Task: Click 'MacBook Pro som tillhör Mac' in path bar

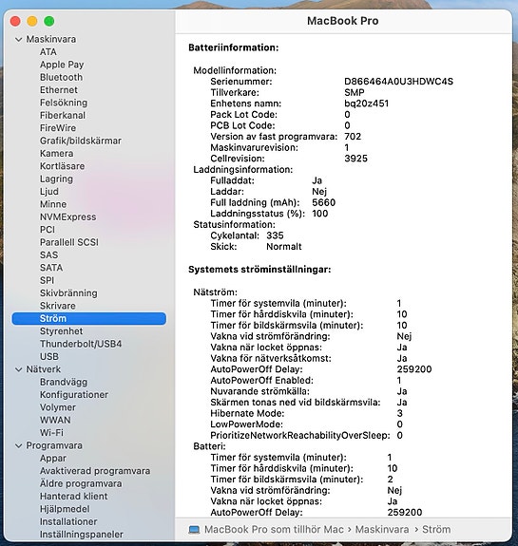Action: point(274,530)
